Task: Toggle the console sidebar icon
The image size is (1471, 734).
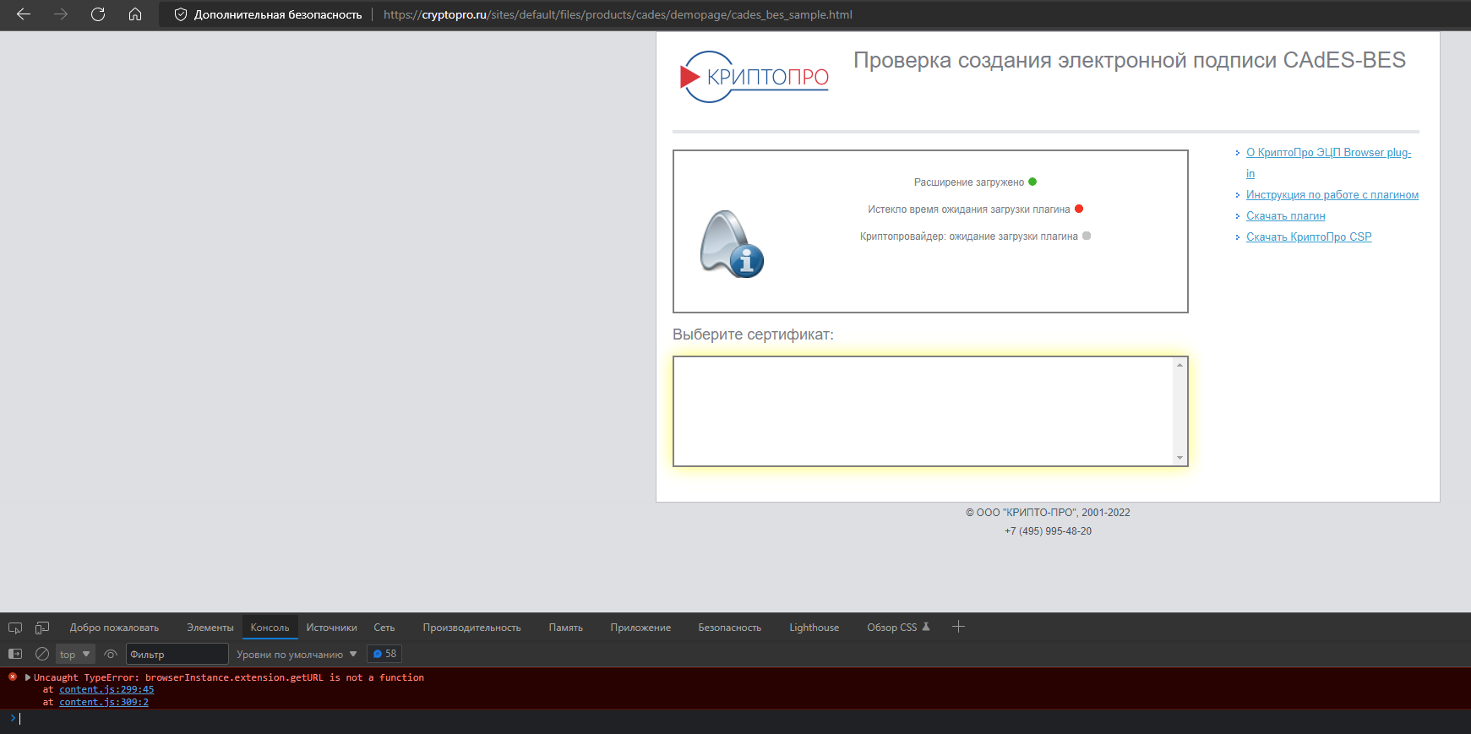Action: (x=15, y=654)
